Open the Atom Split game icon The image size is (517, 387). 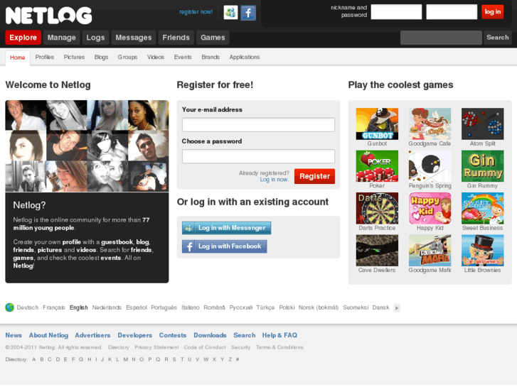482,124
